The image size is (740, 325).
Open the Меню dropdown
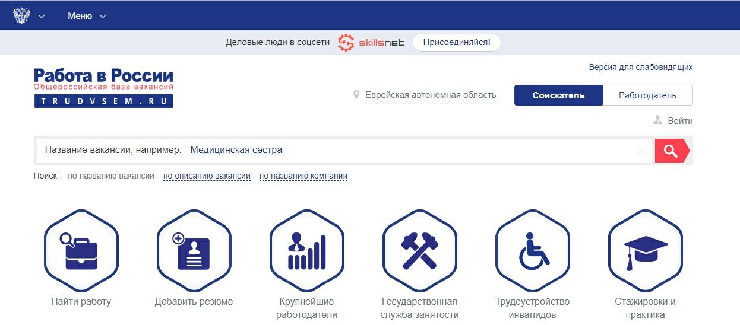coord(80,16)
